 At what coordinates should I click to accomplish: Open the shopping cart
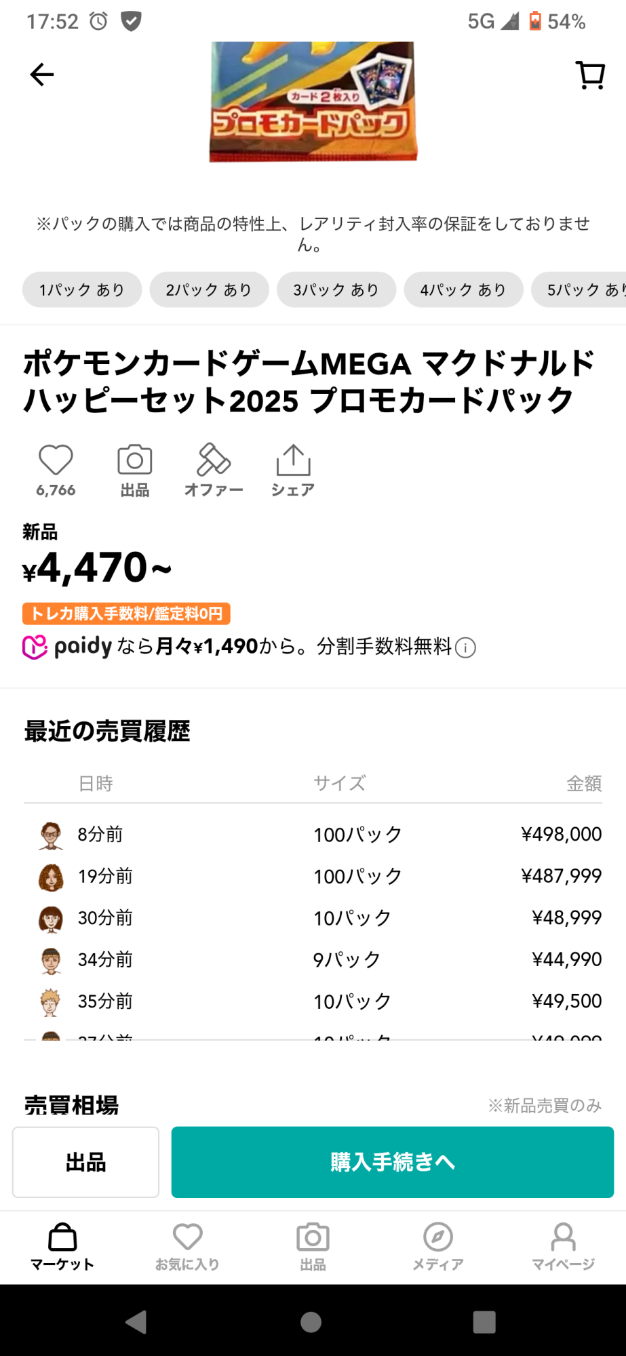pos(590,75)
